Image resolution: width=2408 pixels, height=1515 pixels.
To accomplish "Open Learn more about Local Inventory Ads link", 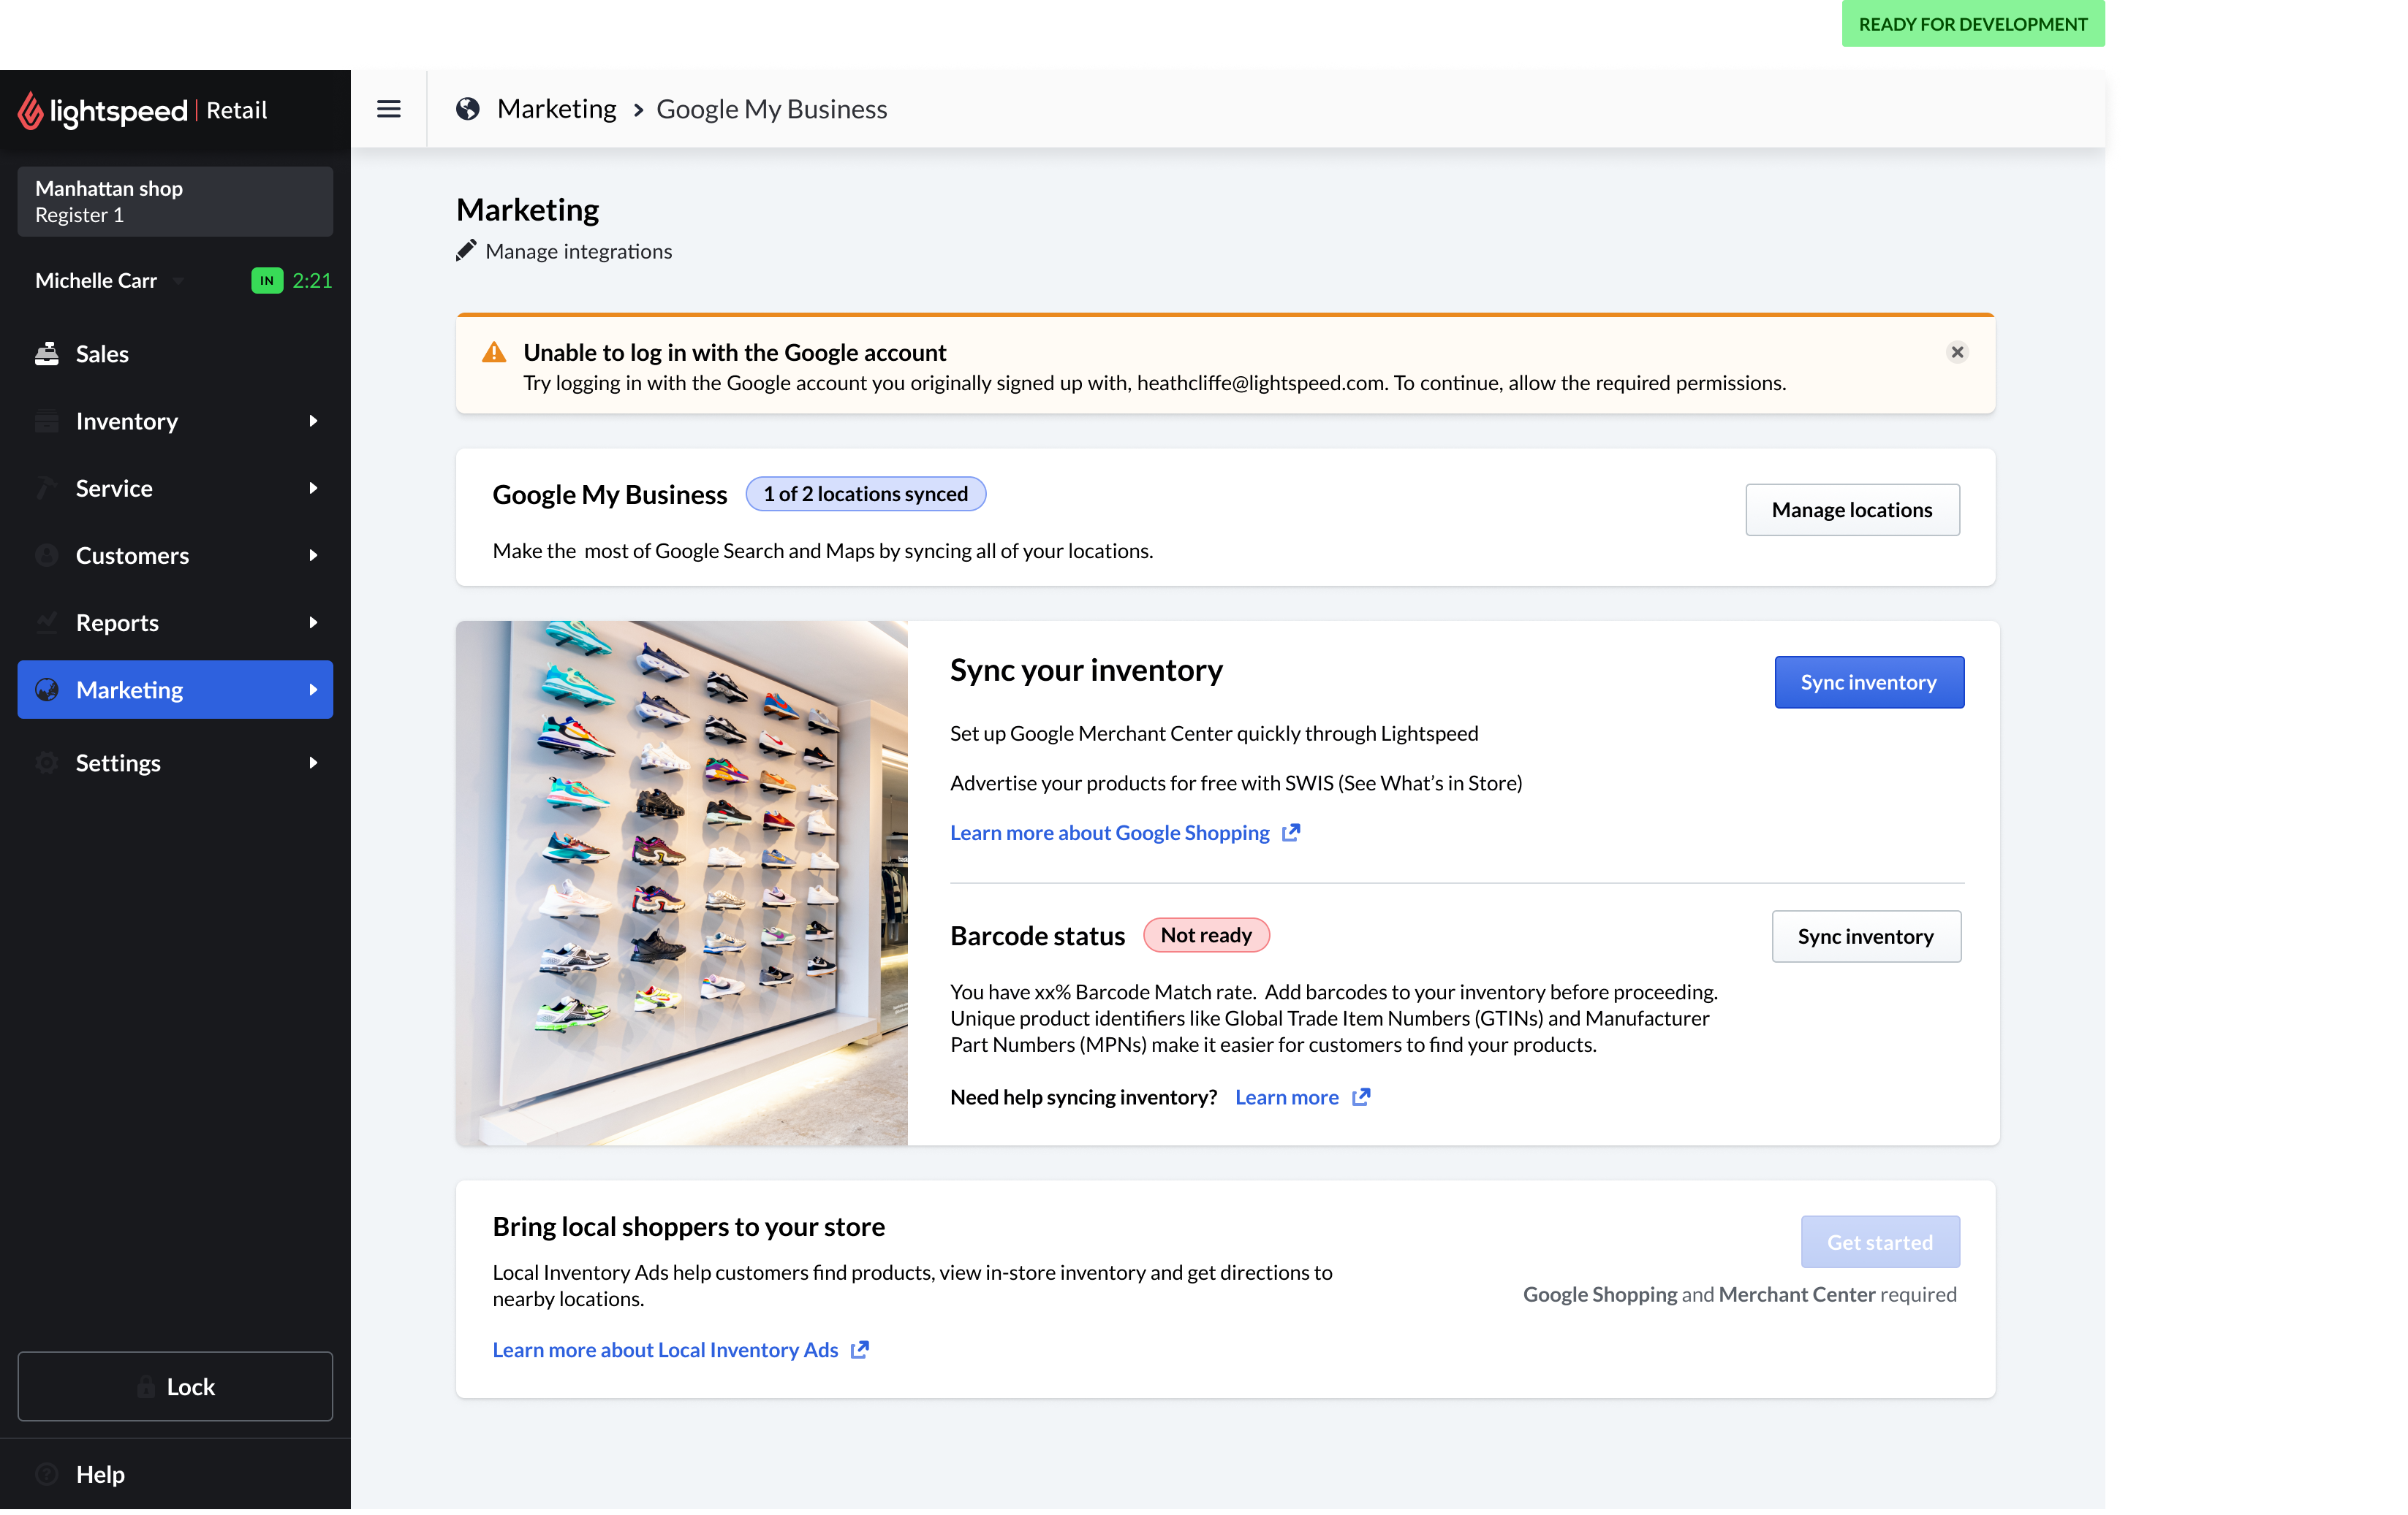I will (665, 1350).
